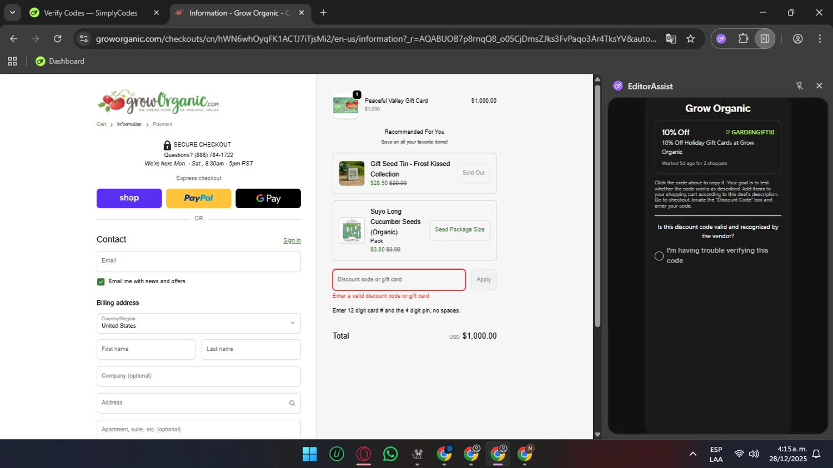Open the ESP LAA language switcher

[716, 454]
